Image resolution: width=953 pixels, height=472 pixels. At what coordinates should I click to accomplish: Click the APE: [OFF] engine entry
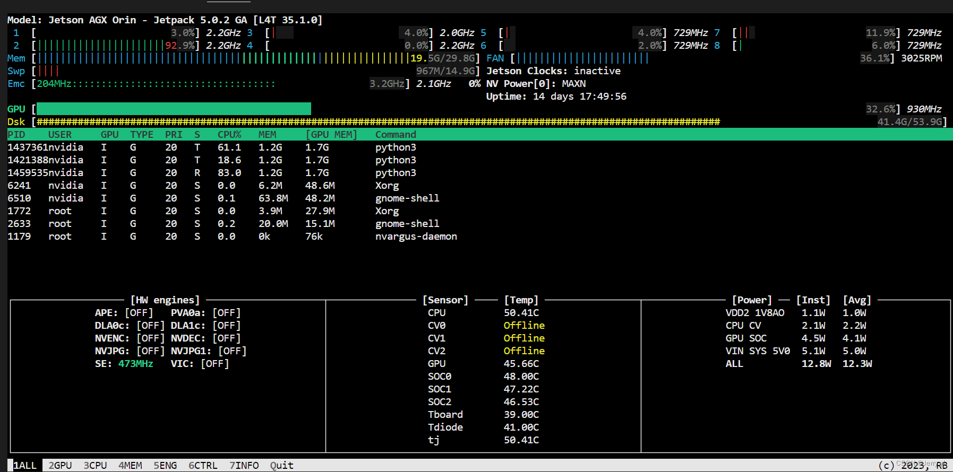pos(124,312)
